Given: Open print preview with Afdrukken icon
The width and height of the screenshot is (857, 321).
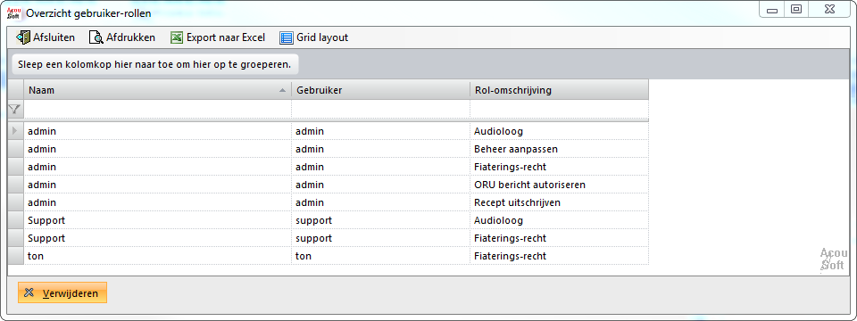Looking at the screenshot, I should pyautogui.click(x=96, y=37).
